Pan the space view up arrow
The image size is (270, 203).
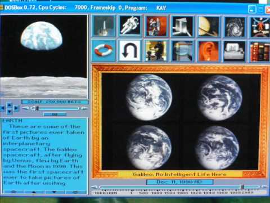pos(10,105)
